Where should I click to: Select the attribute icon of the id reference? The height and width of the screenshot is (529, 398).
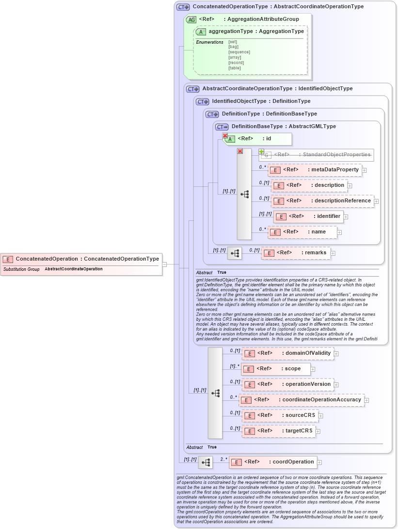pyautogui.click(x=230, y=139)
